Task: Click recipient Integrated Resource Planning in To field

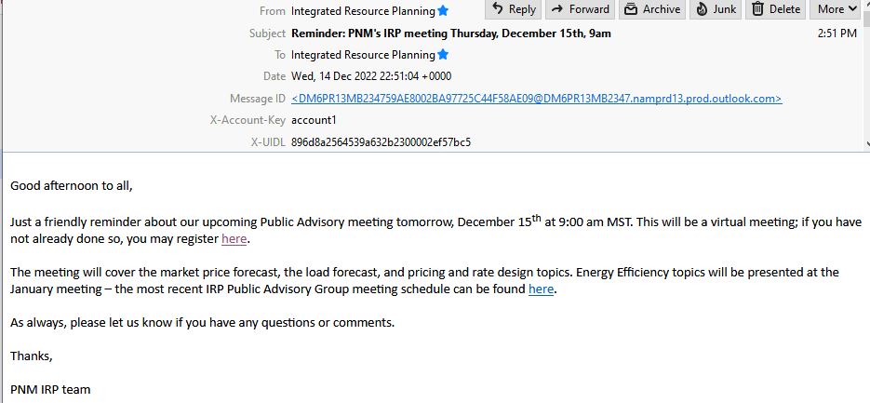Action: click(x=363, y=54)
